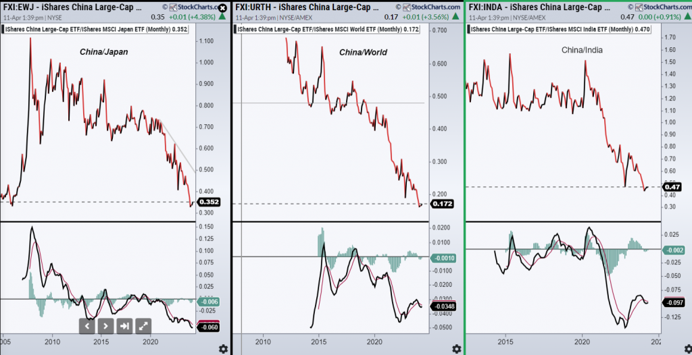Click the MSCI India ETF (Monthly) legend
This screenshot has width=692, height=355.
(x=559, y=29)
